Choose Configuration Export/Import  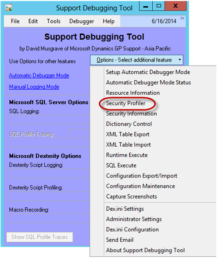(142, 176)
